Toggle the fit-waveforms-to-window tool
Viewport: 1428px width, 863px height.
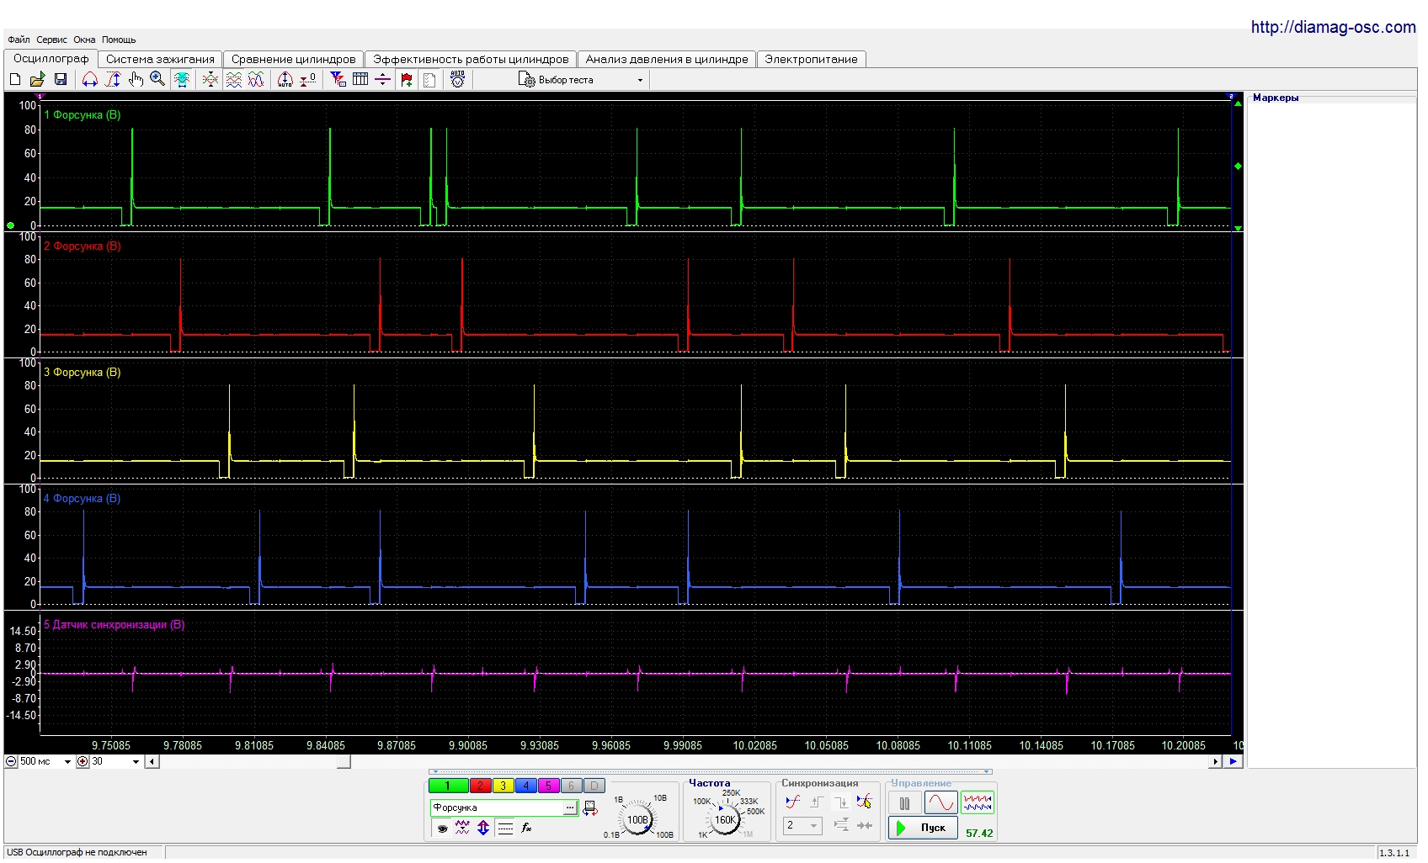182,79
